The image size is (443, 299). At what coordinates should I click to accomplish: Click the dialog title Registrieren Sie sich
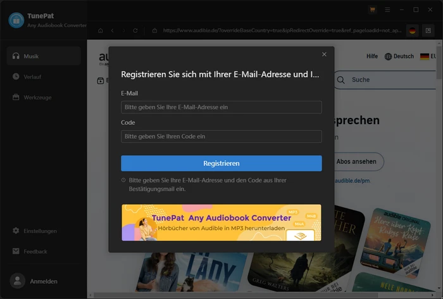click(220, 74)
